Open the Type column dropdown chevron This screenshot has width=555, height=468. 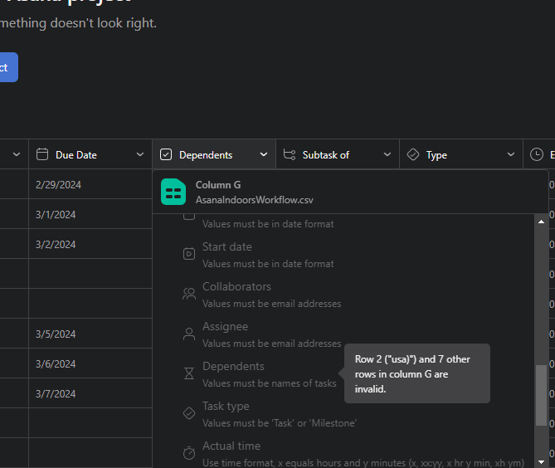510,154
